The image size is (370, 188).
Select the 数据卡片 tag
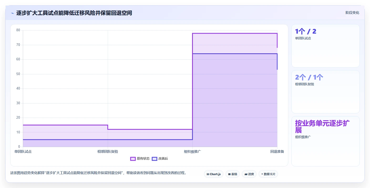tap(268, 174)
